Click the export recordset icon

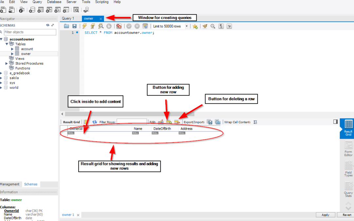[x=209, y=122]
